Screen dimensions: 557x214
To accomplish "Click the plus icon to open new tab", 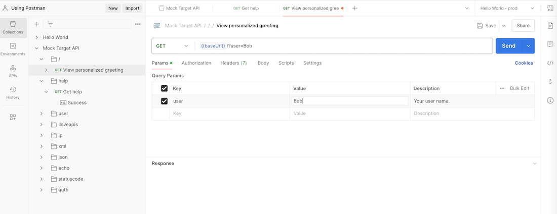I will click(x=354, y=8).
